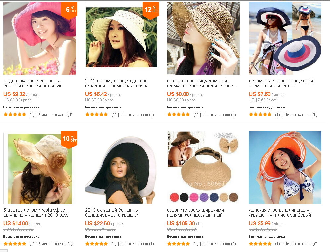
Task: Click the US $14.00 price of organza hat
Action: pyautogui.click(x=16, y=223)
